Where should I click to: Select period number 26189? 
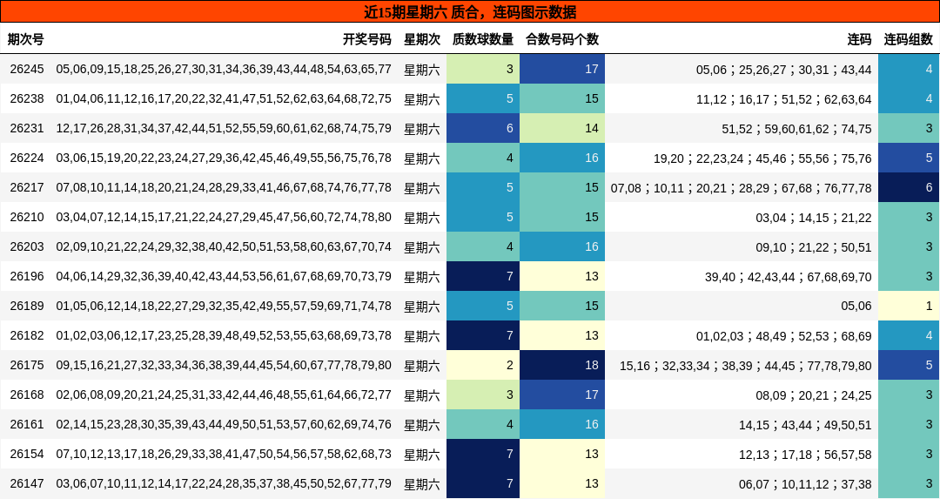point(27,306)
